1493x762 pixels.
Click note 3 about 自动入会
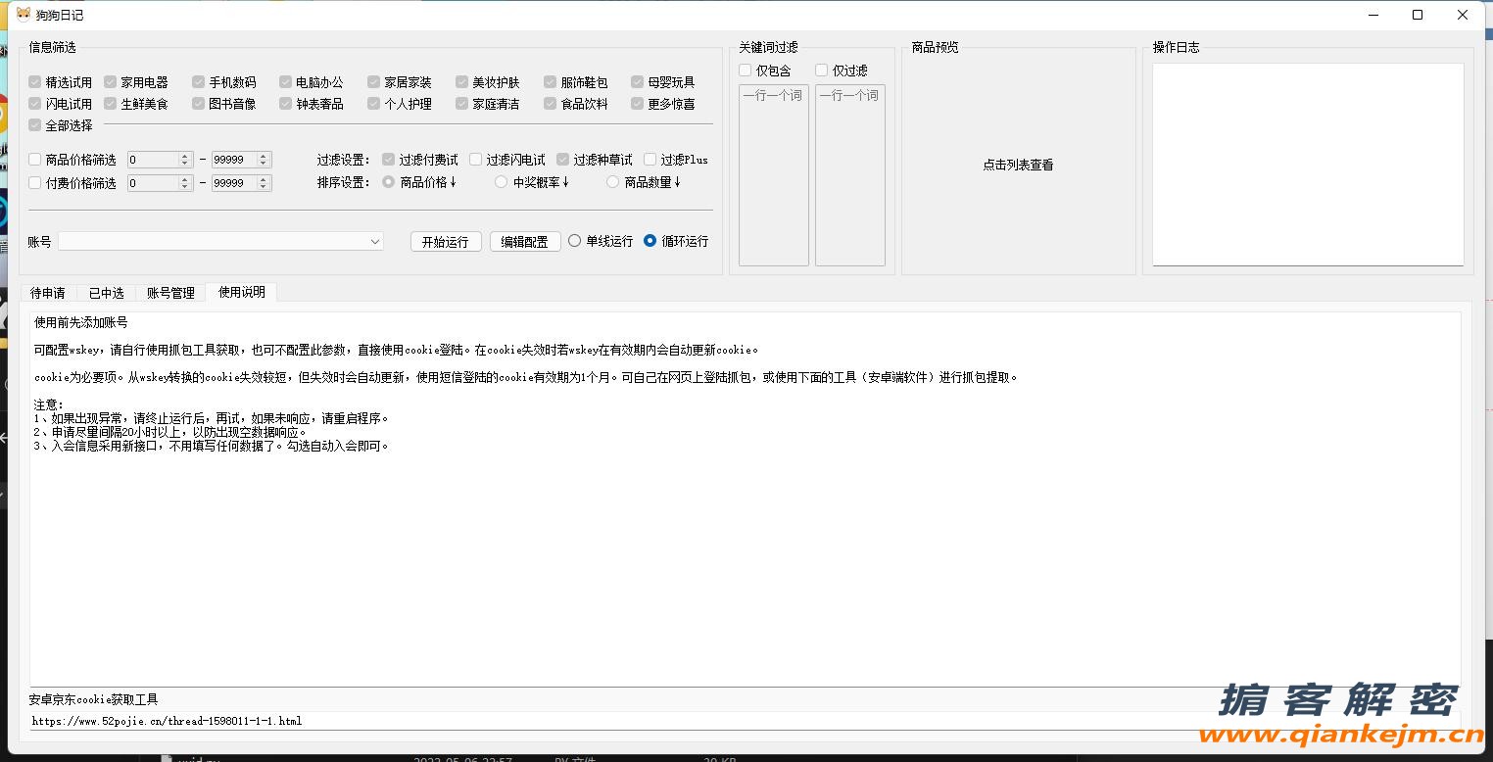212,446
